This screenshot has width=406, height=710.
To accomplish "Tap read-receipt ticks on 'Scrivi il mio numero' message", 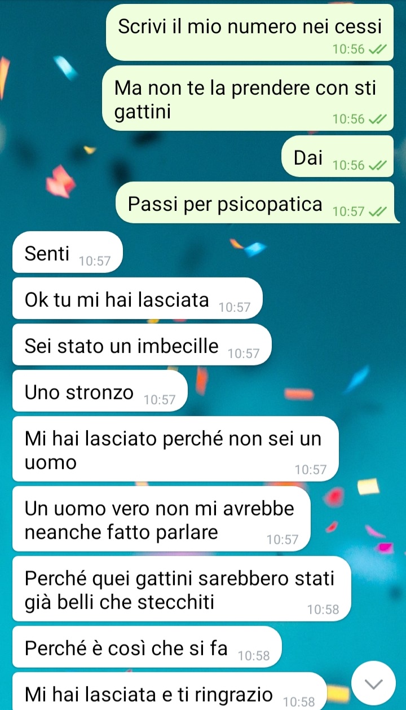I will [x=378, y=49].
